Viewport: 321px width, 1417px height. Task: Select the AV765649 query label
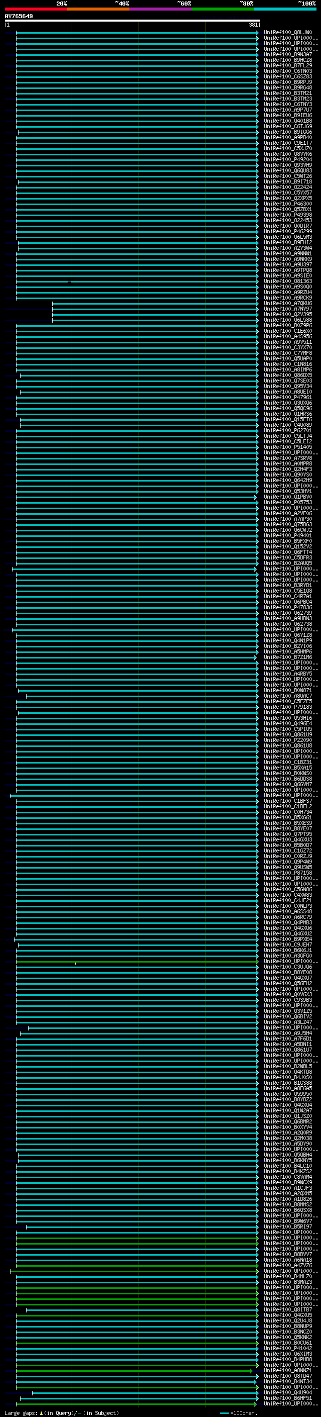[19, 16]
